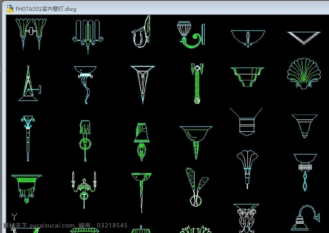Select the UCS Y-axis icon
This screenshot has width=329, height=233.
[14, 217]
